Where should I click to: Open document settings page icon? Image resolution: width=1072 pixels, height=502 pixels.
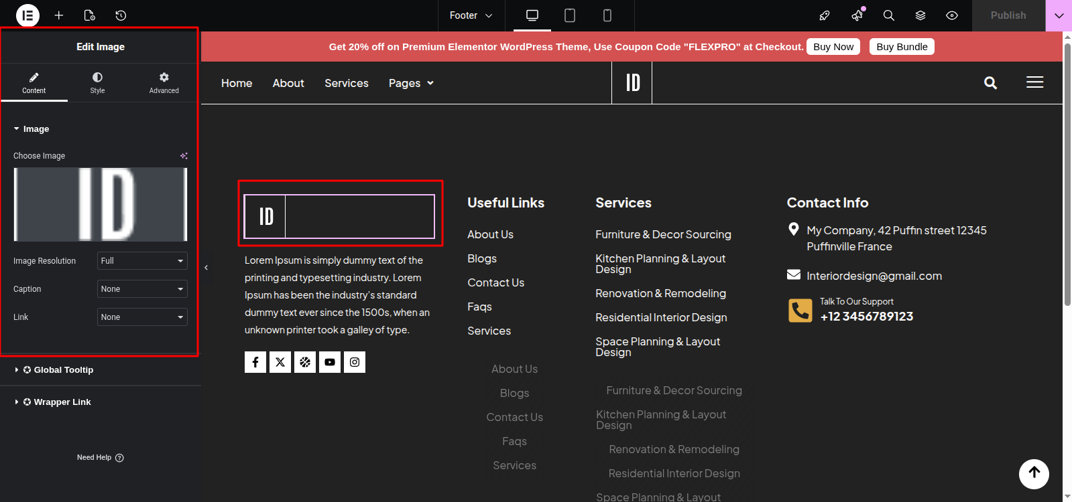click(90, 15)
